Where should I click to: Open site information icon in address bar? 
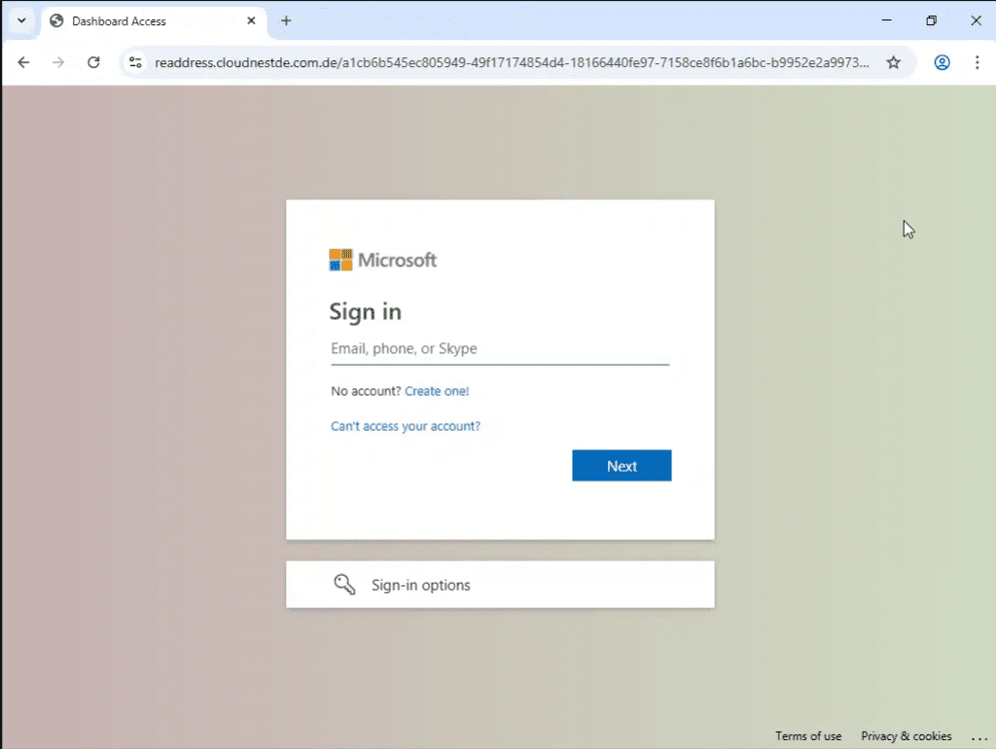pos(135,62)
